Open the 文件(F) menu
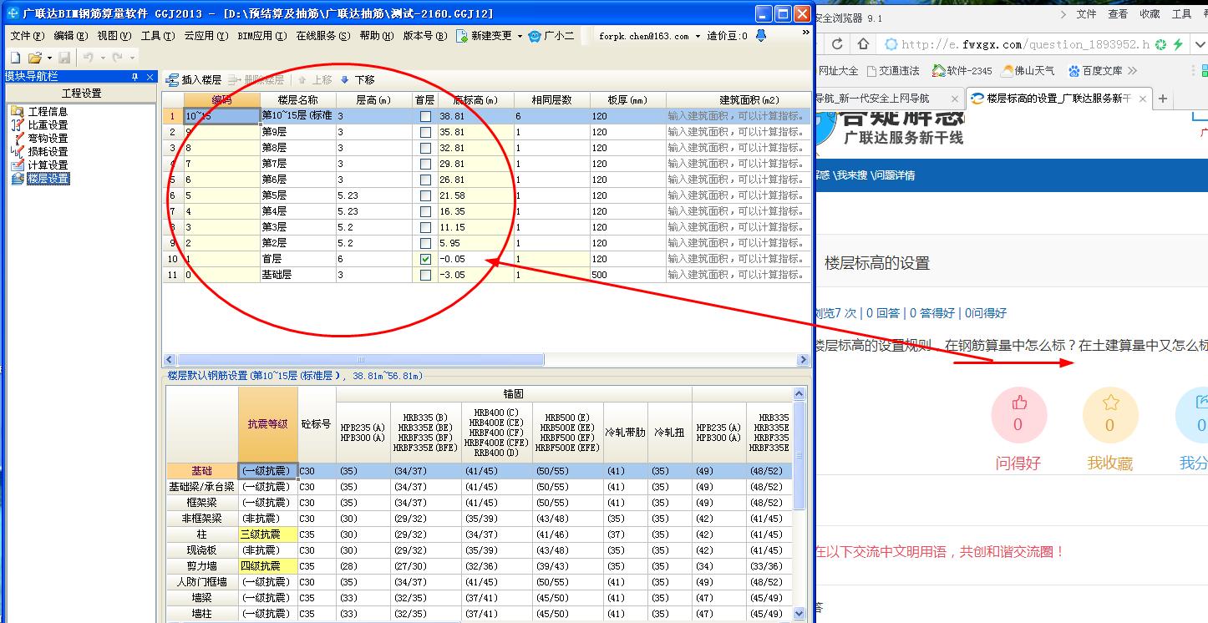Screen dimensions: 1208x623 [x=28, y=36]
